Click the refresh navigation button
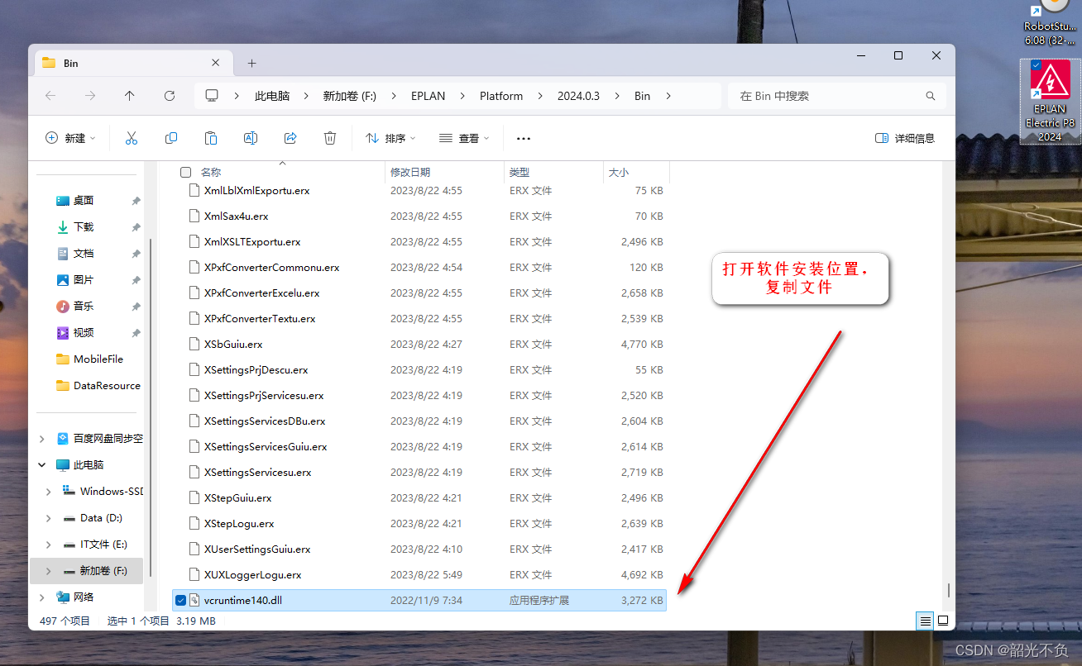Screen dimensions: 1082x666 [x=170, y=95]
